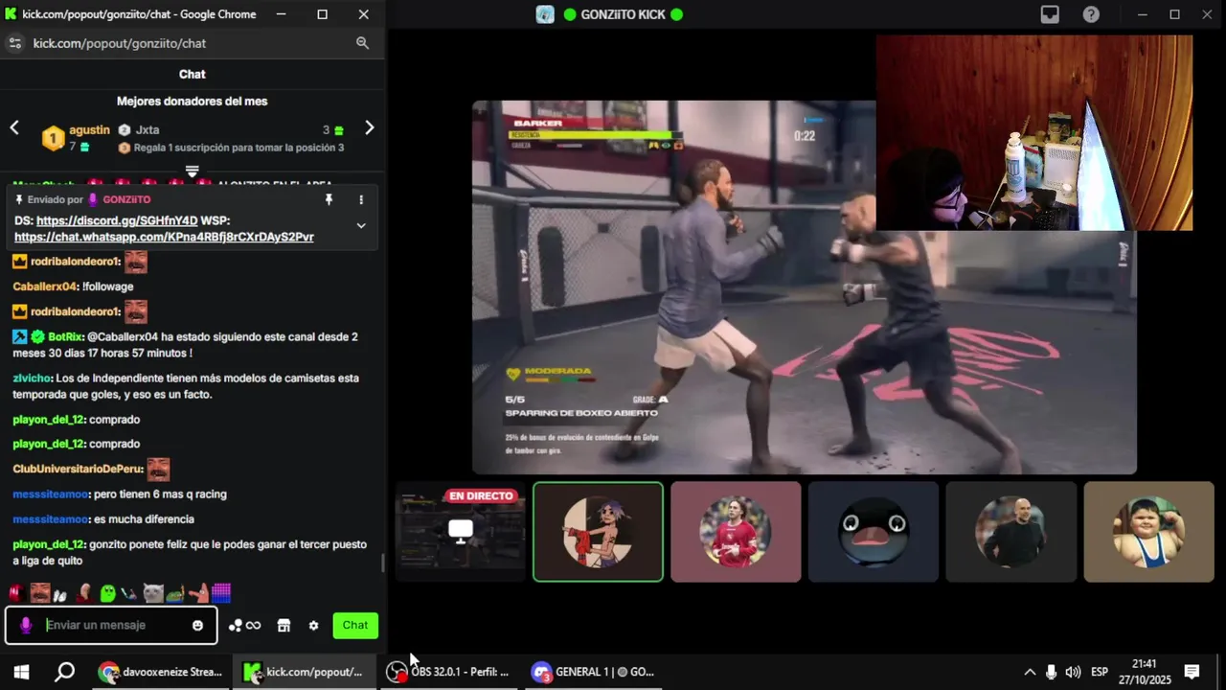Switch to OBS 32.0.1 taskbar item

(x=447, y=672)
